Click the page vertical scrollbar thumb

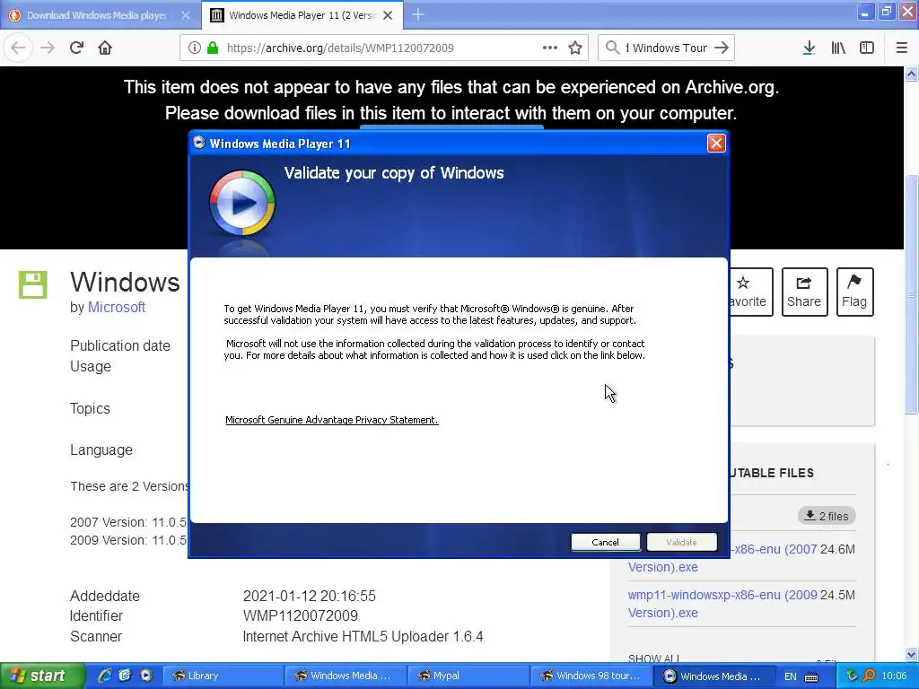[912, 293]
